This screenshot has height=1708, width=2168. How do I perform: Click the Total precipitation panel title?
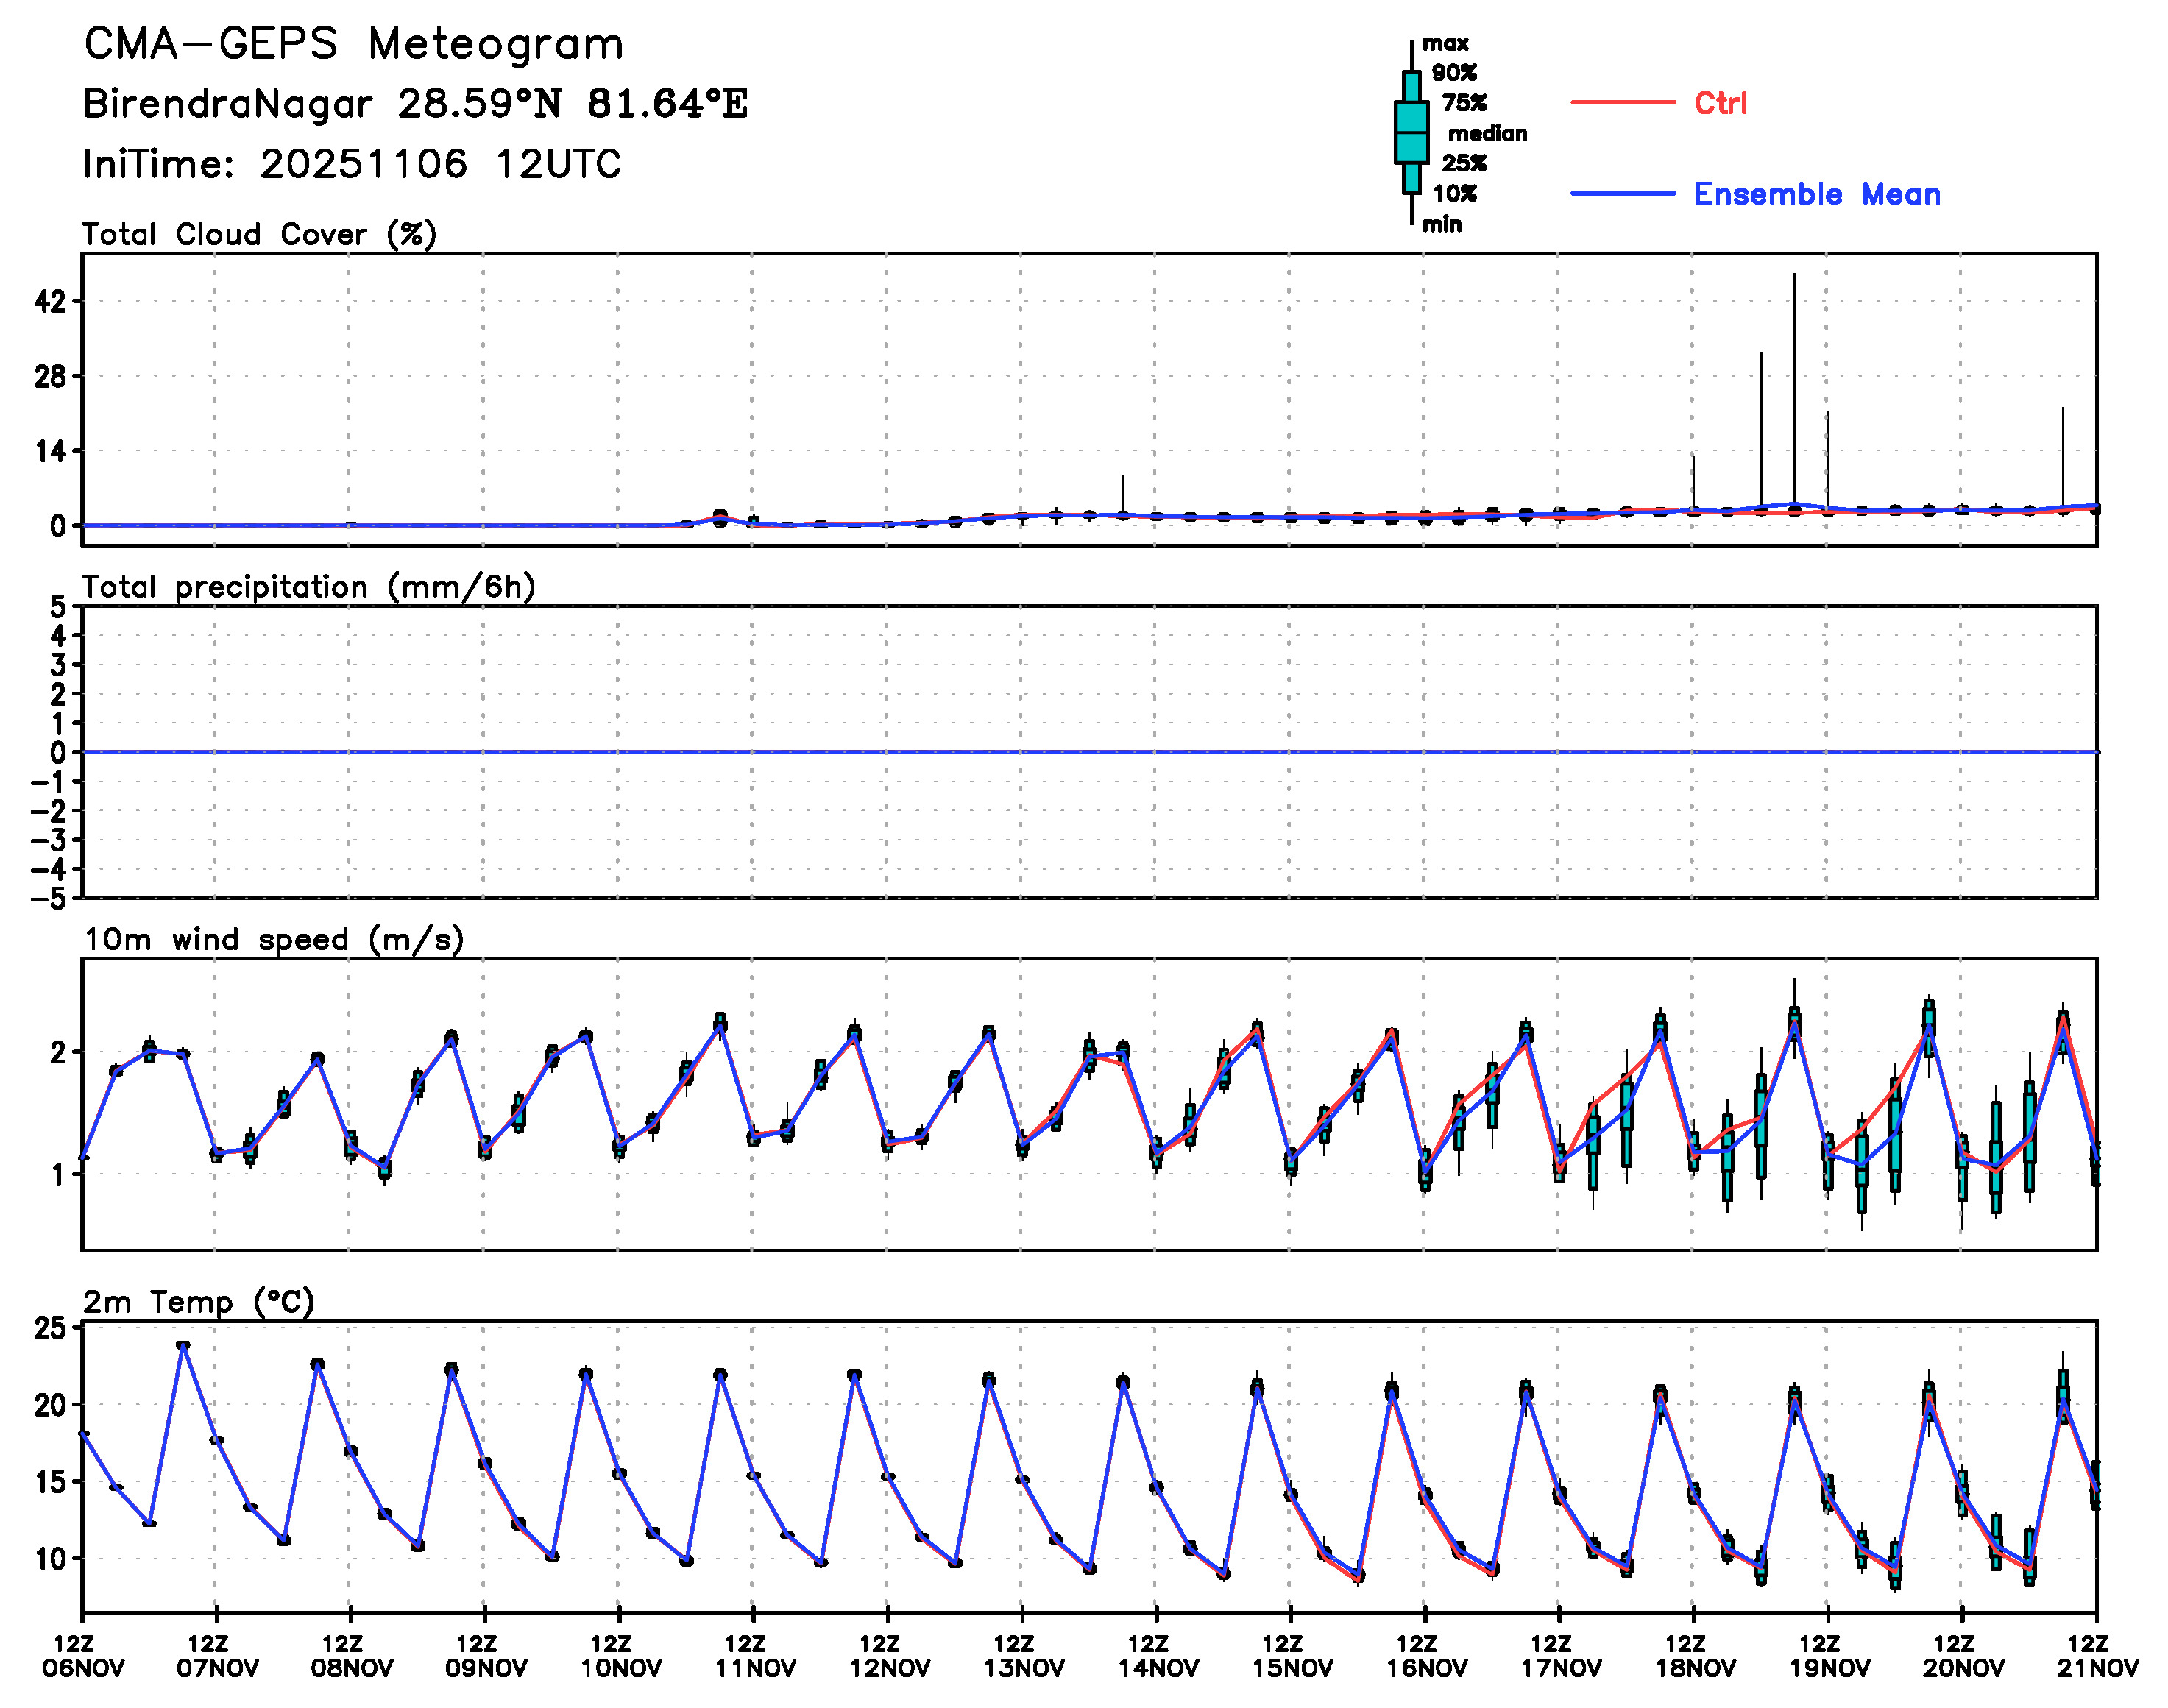(x=308, y=587)
